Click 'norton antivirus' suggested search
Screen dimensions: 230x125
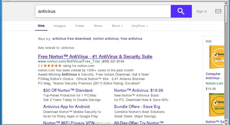[x=106, y=39]
